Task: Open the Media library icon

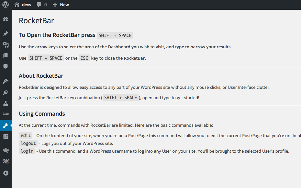Action: click(6, 45)
